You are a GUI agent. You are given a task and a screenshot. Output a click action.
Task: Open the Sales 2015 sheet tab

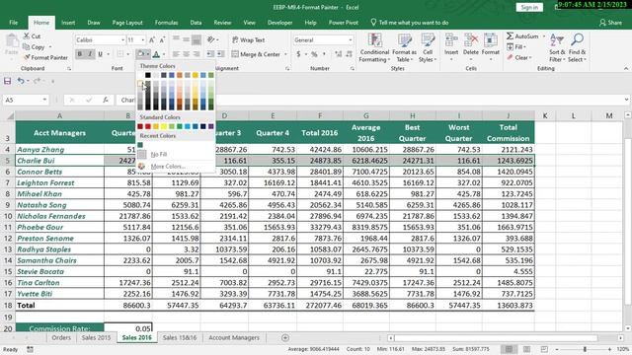coord(96,337)
